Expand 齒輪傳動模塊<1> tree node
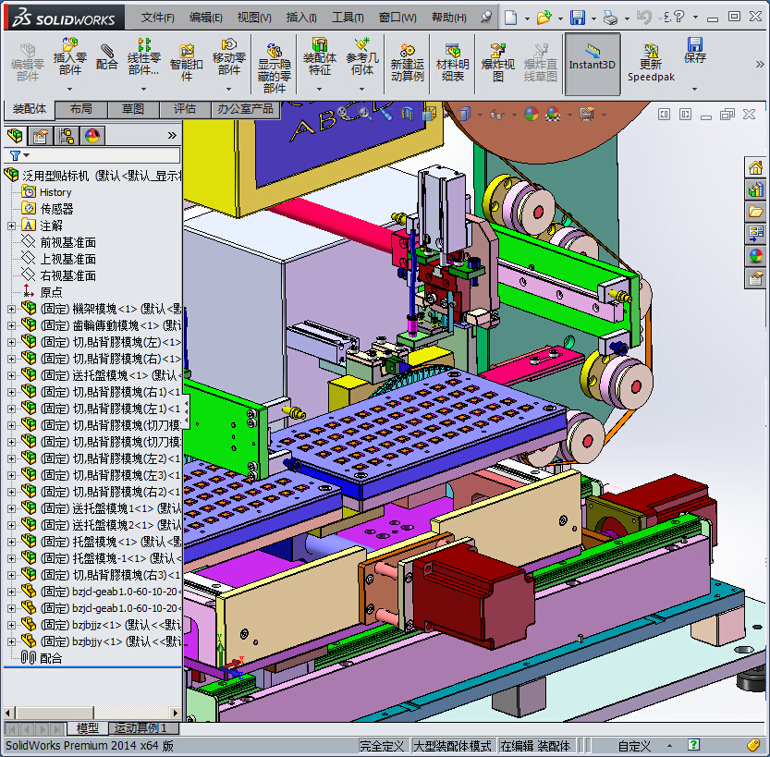The image size is (770, 757). pos(11,325)
